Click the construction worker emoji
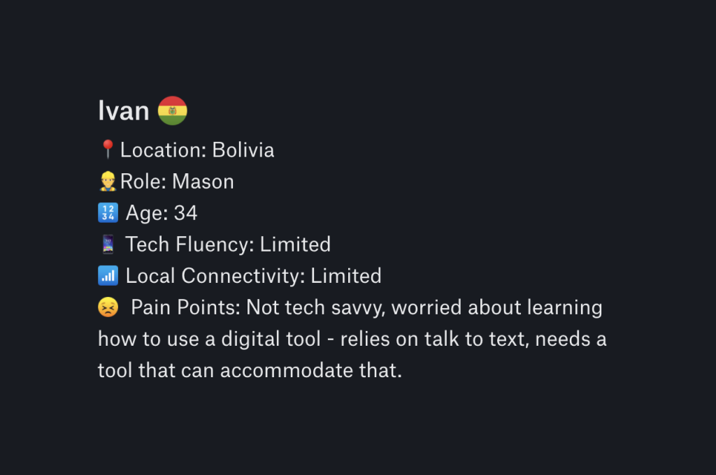 (108, 181)
